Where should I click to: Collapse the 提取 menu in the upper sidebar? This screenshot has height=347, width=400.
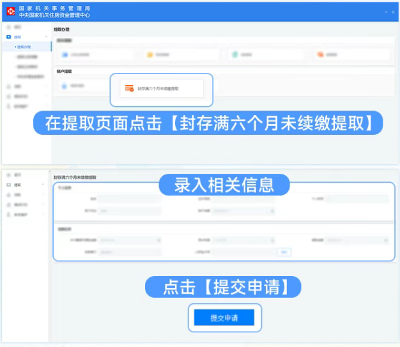tap(46, 38)
